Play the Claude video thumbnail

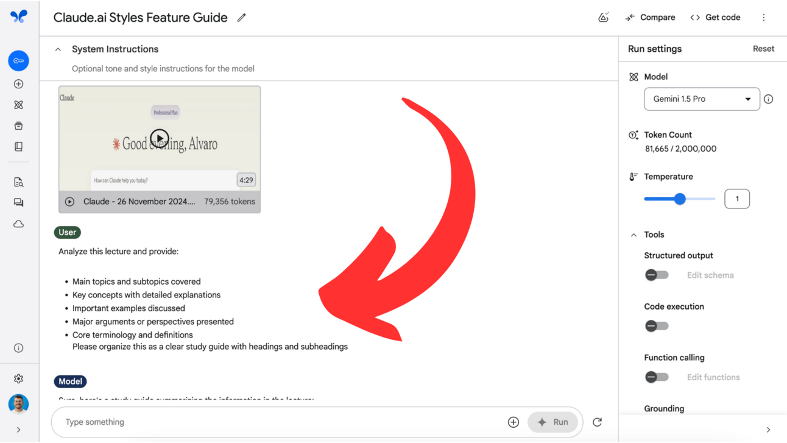click(x=160, y=139)
